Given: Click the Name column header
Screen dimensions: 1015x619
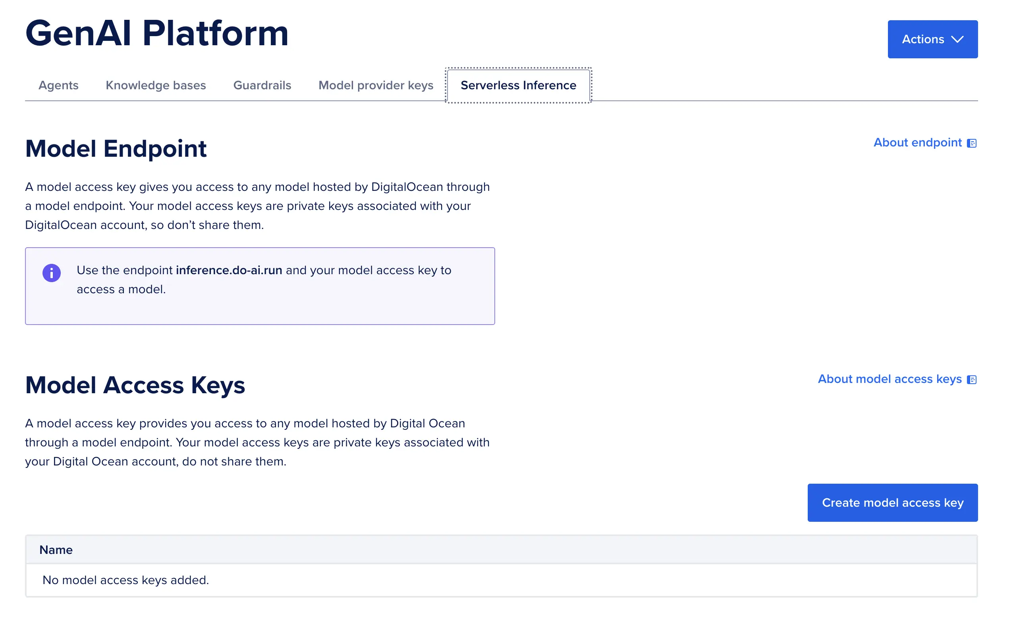Looking at the screenshot, I should click(x=56, y=550).
